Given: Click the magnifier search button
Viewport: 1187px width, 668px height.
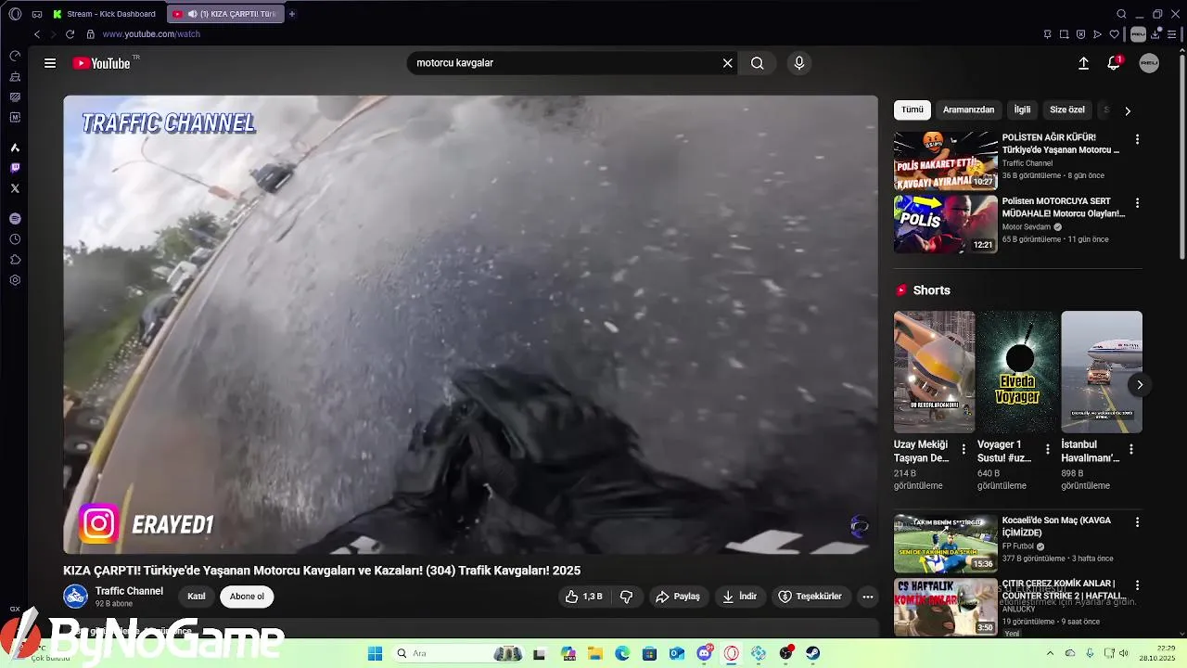Looking at the screenshot, I should [758, 63].
